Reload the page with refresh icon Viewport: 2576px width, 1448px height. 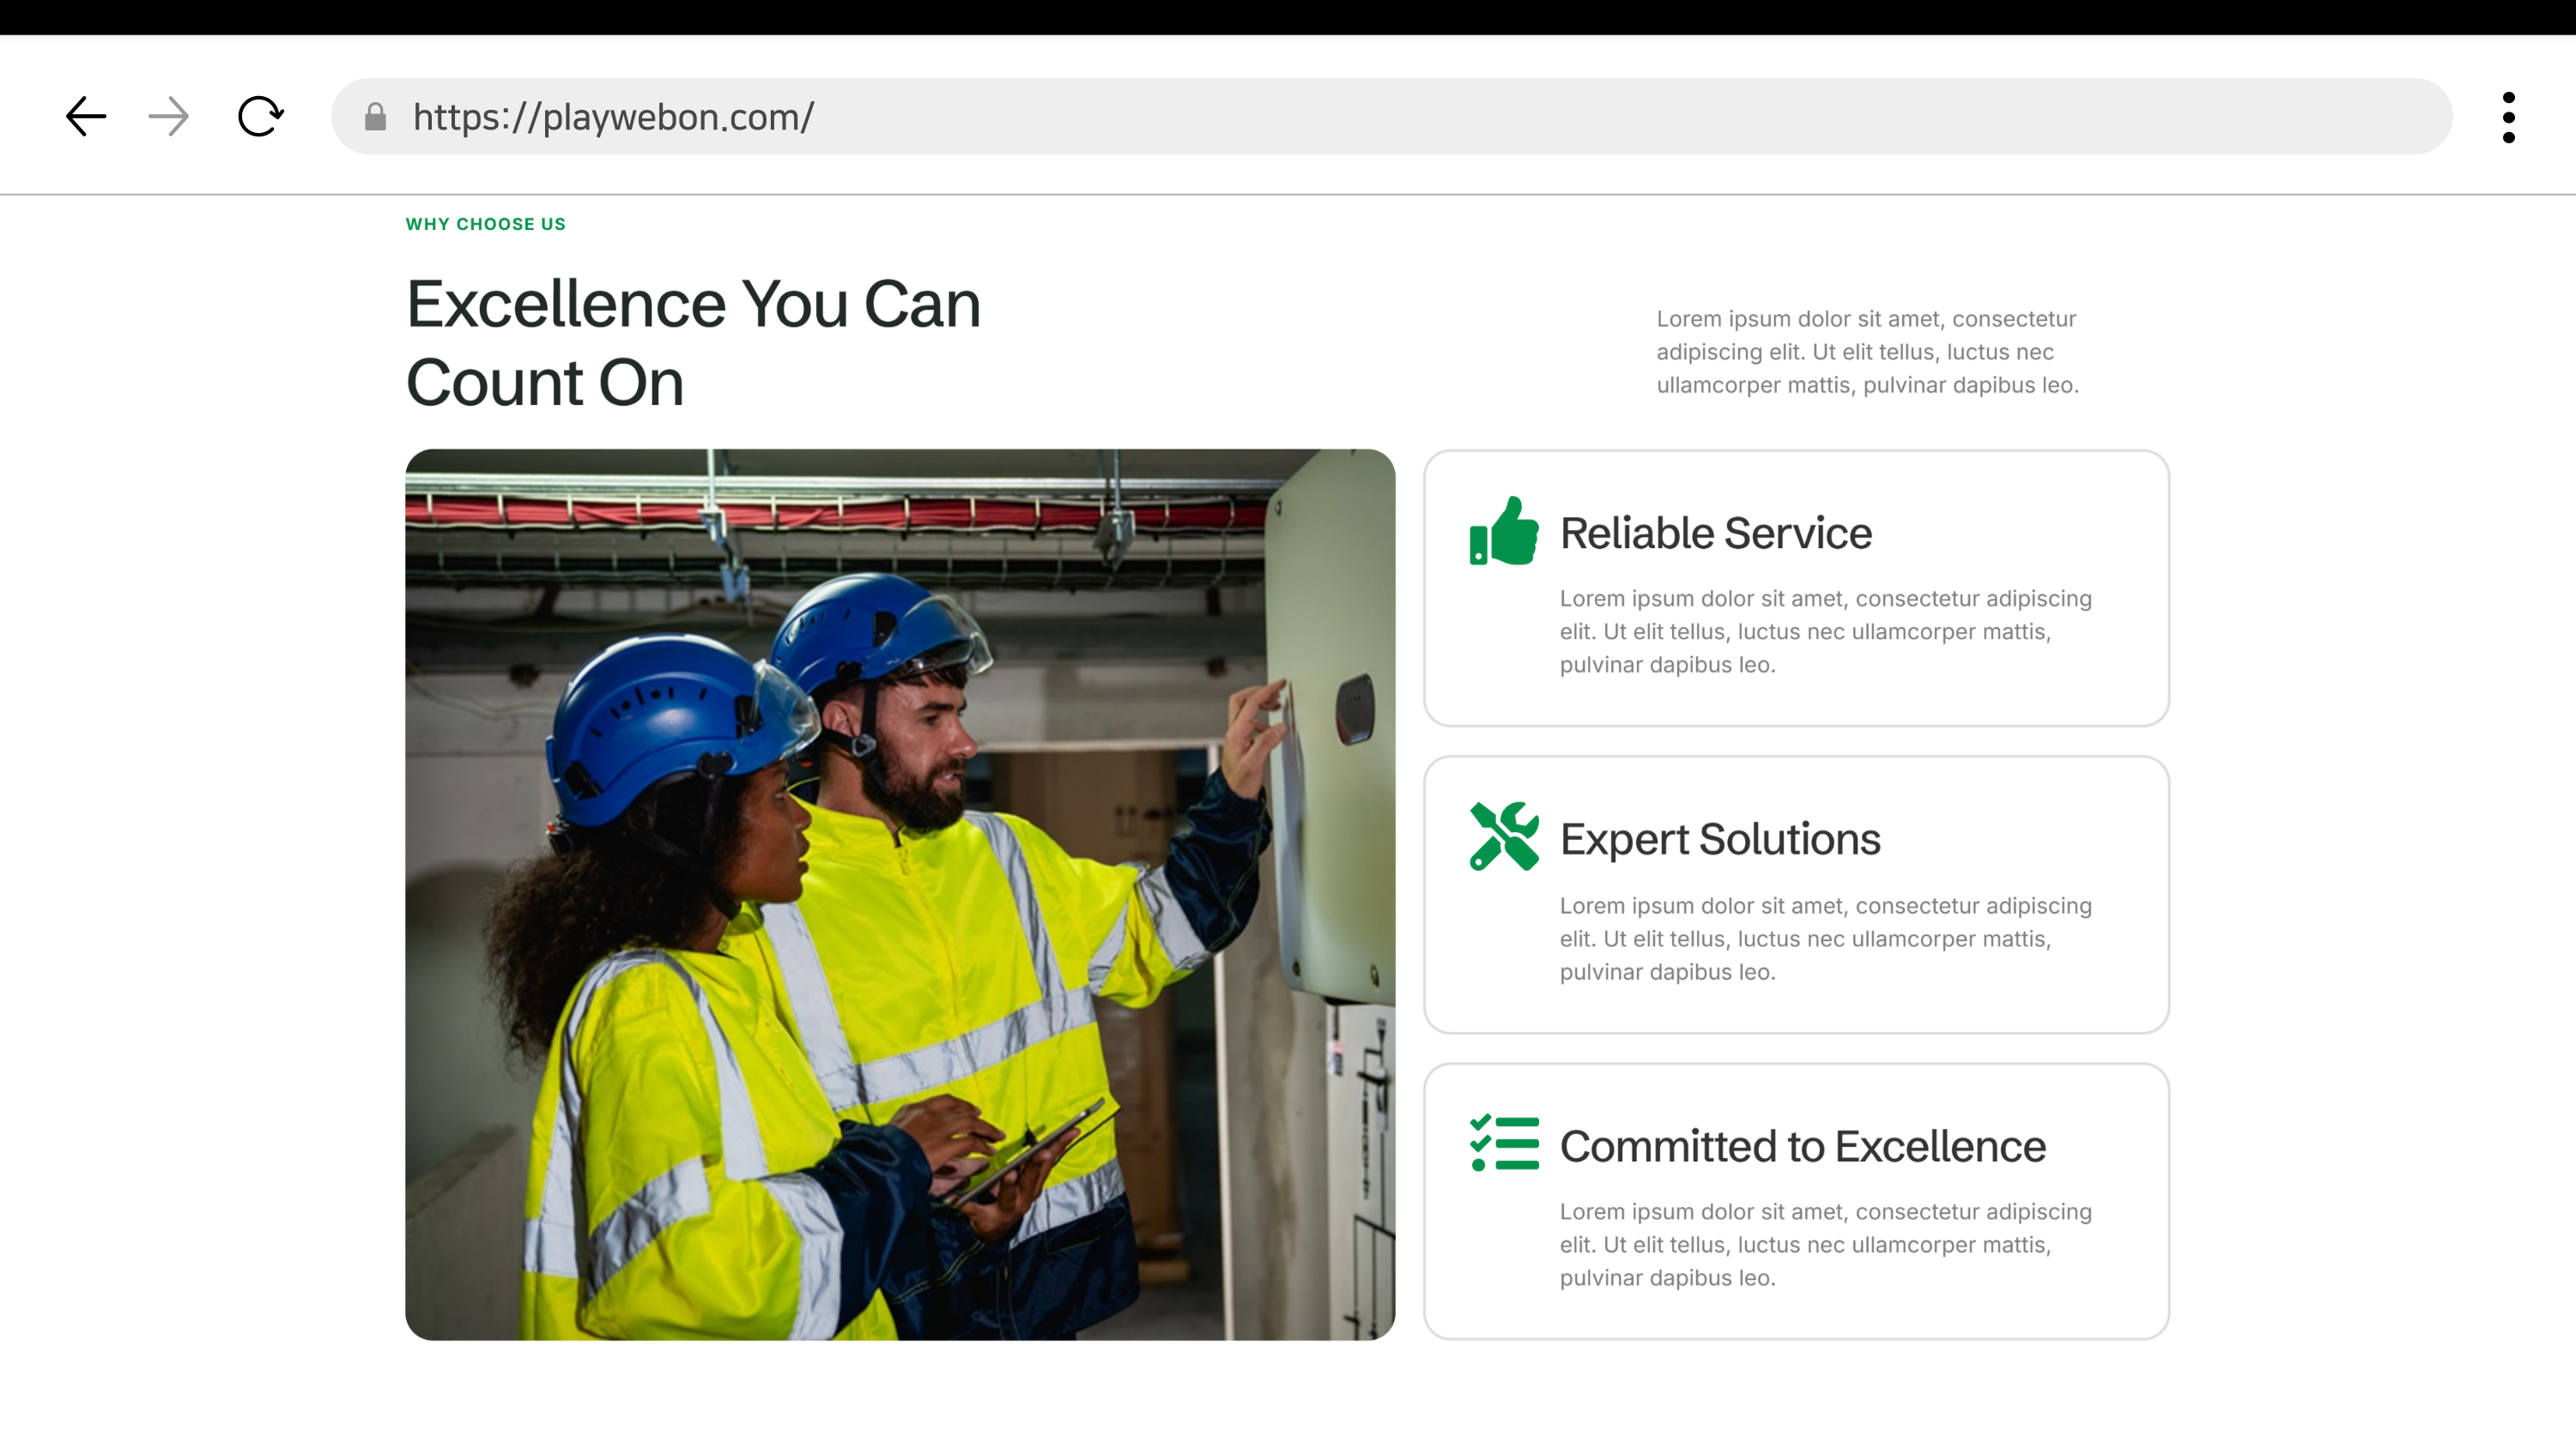(261, 117)
